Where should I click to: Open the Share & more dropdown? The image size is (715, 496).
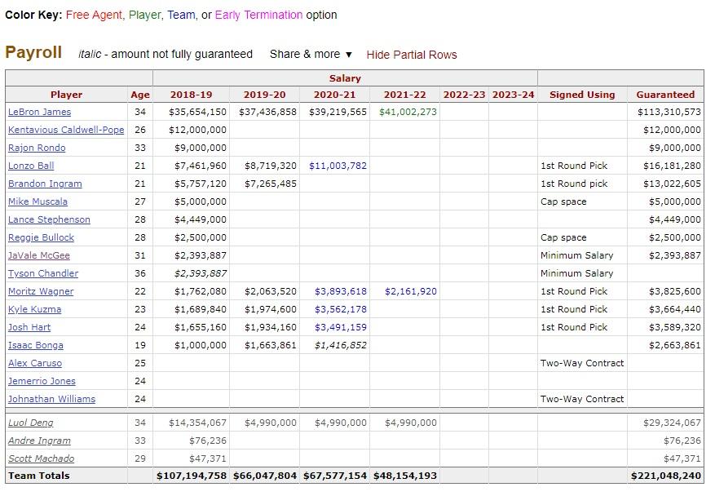click(x=311, y=55)
